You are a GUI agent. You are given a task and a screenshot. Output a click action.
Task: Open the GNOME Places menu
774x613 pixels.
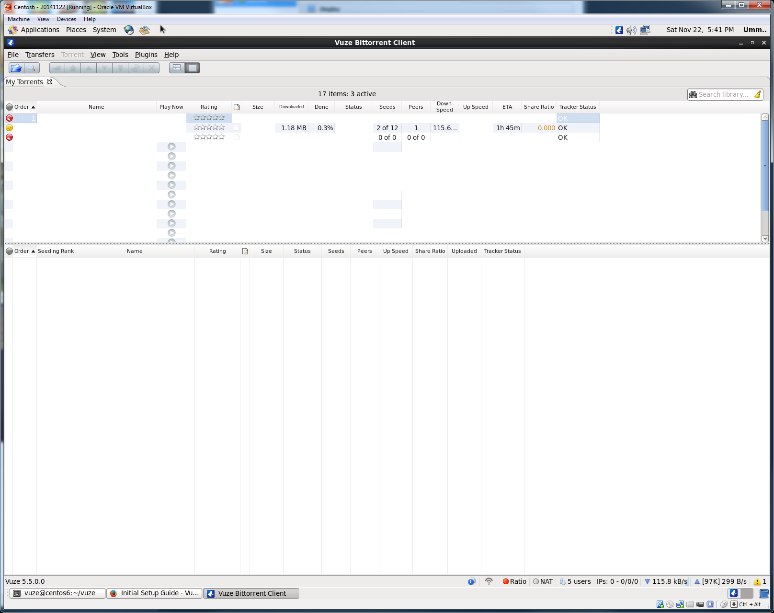tap(76, 30)
